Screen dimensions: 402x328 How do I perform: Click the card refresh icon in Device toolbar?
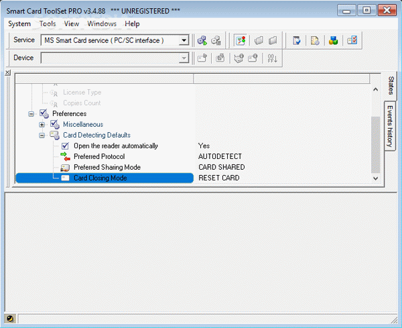[x=220, y=58]
